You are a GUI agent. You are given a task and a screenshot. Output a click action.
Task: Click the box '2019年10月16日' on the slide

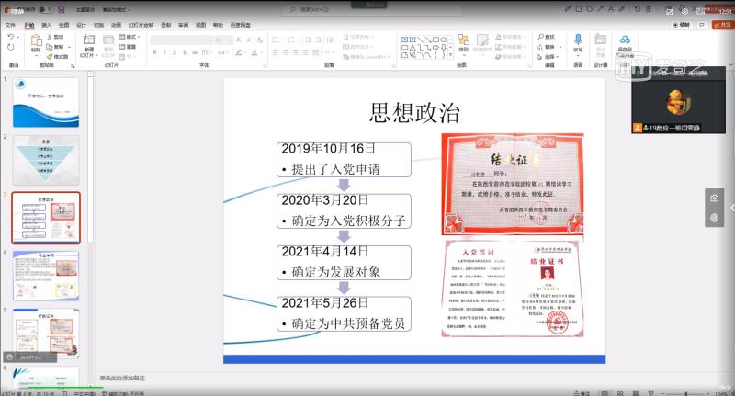344,160
